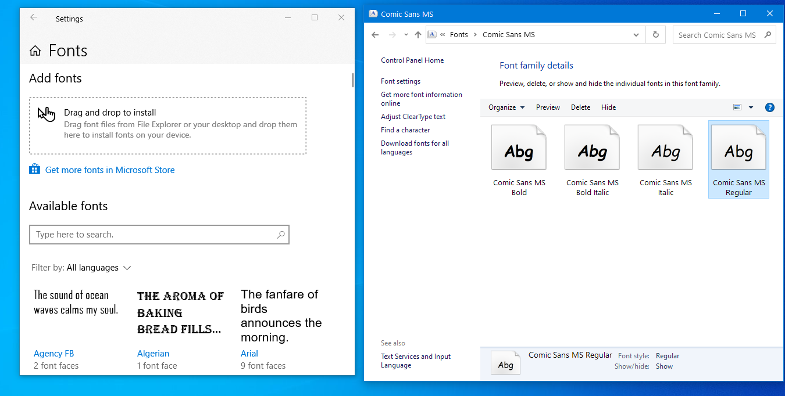Screen dimensions: 785x396
Task: Click "Comic Sans MS Regular" in details pane
Action: pos(570,355)
